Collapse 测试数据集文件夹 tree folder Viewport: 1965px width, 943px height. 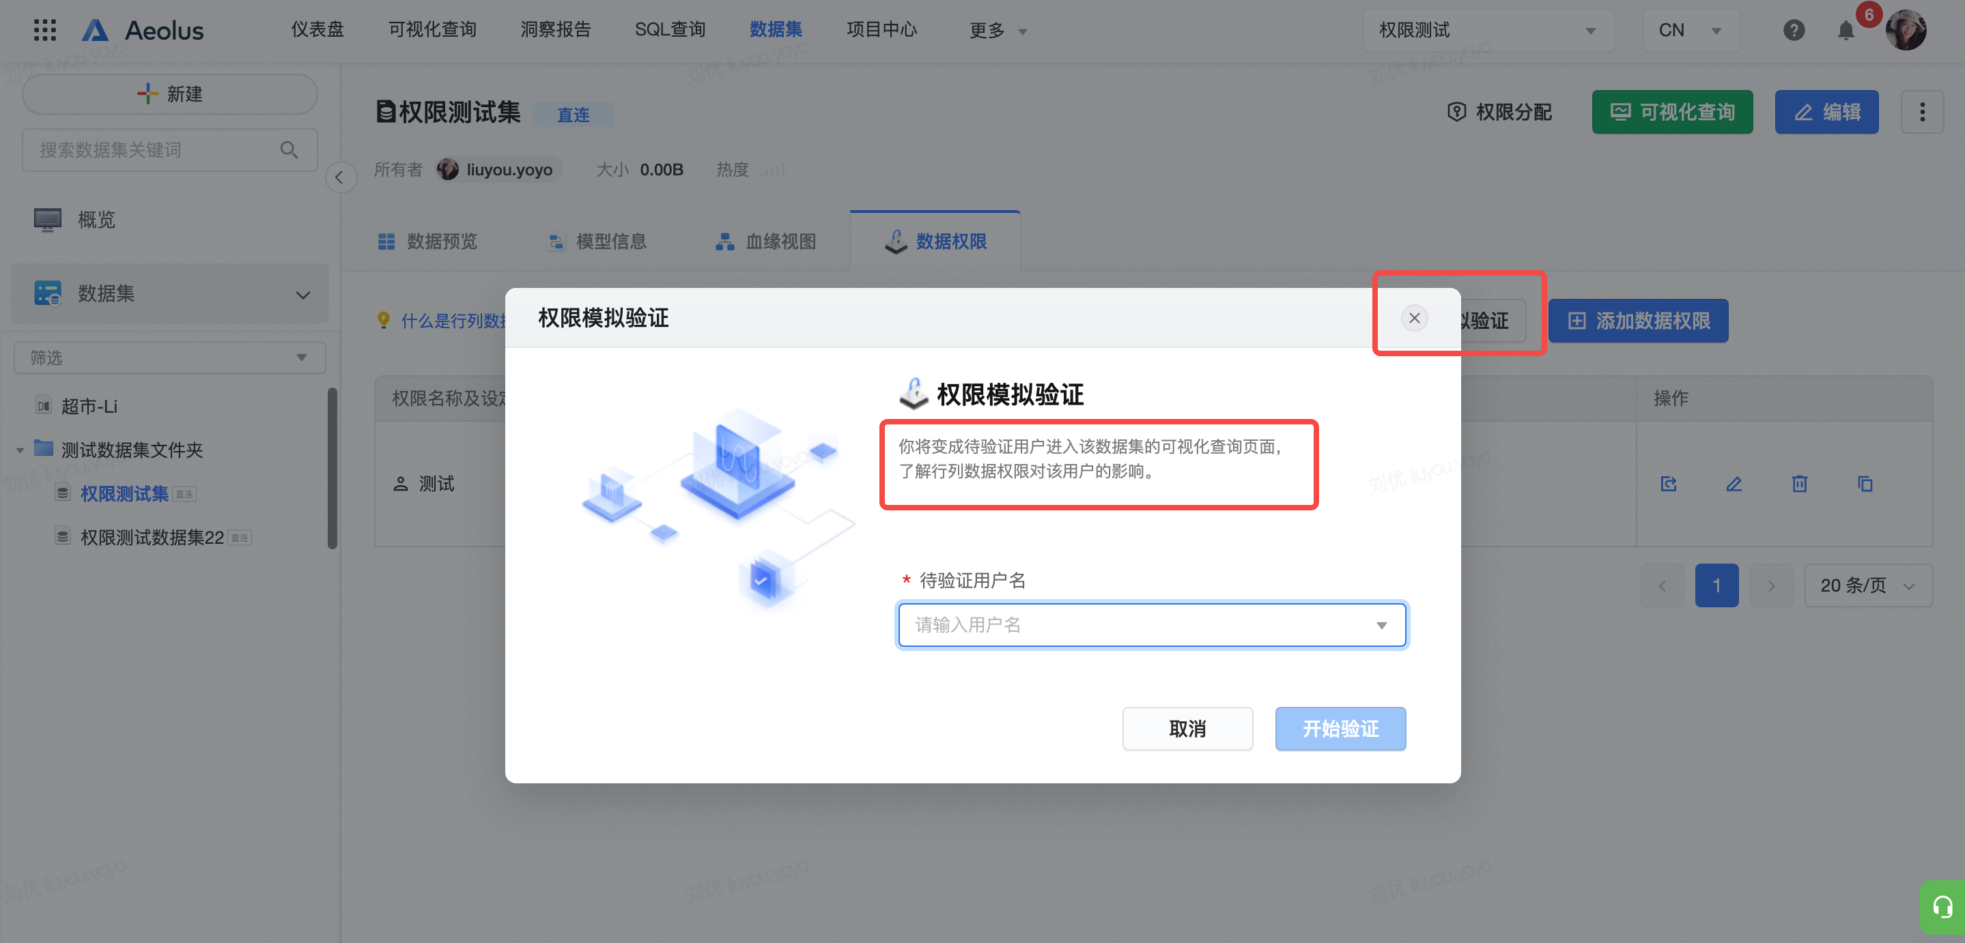(20, 450)
